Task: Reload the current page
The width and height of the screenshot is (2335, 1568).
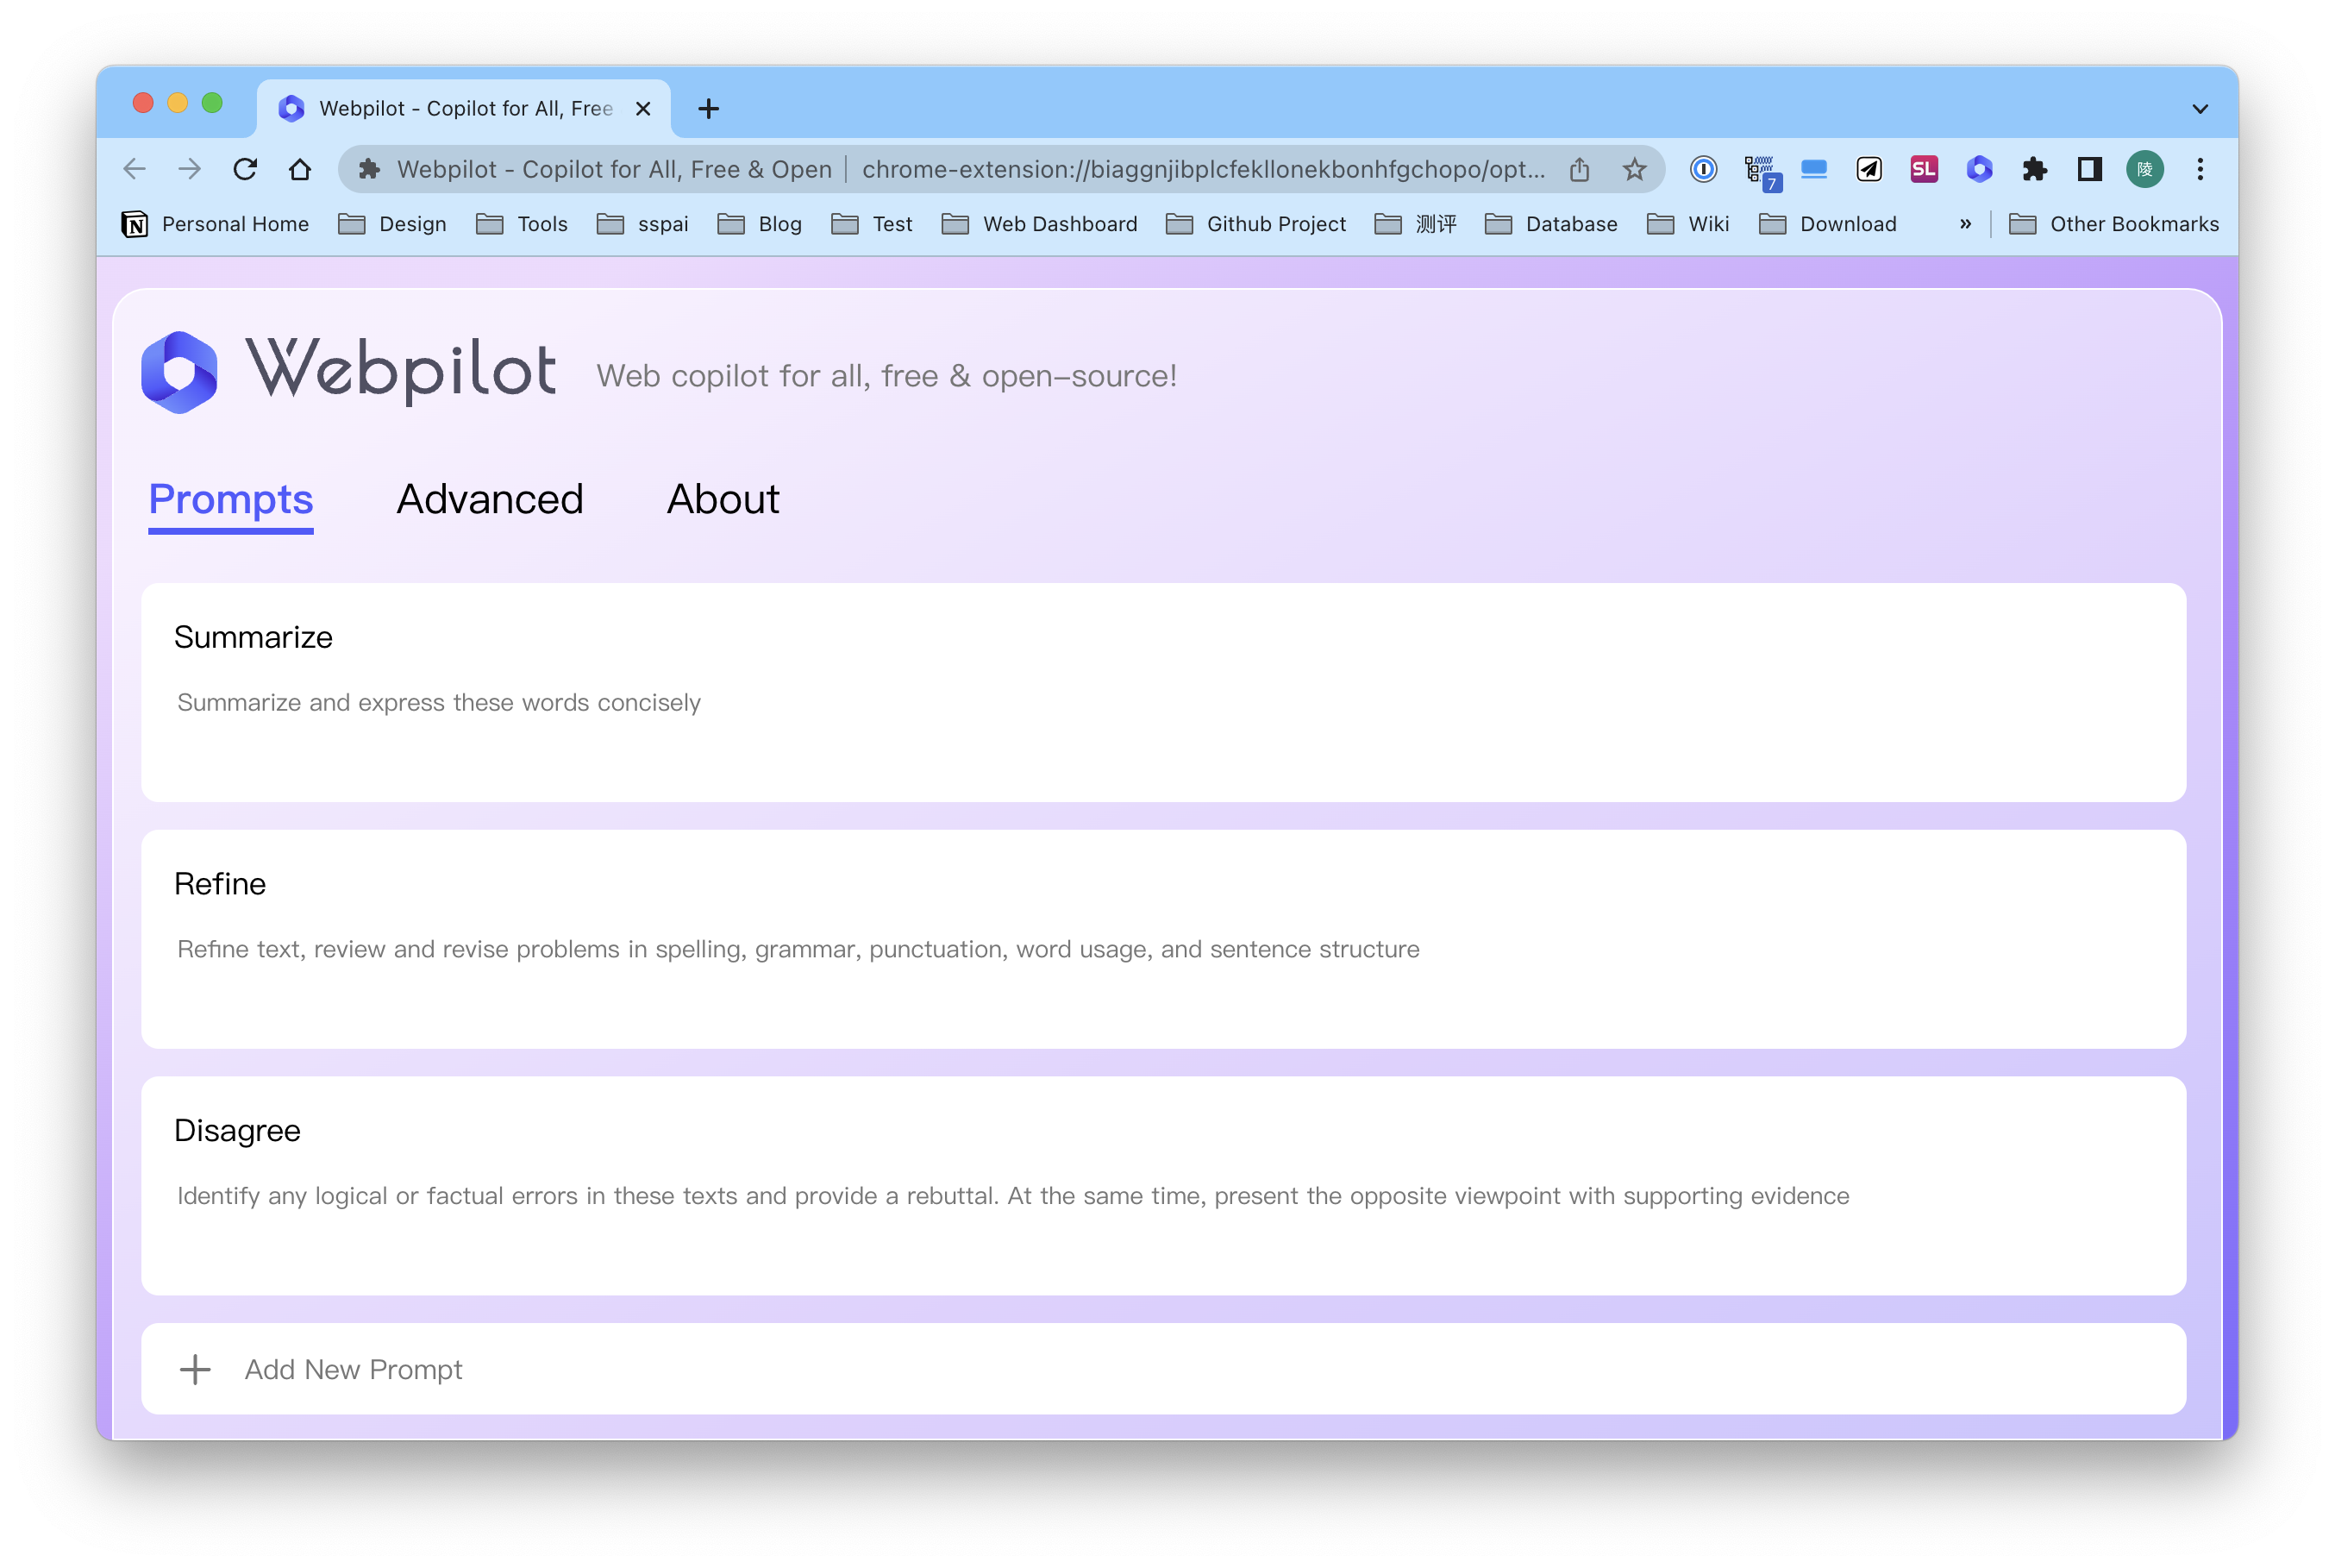Action: [245, 169]
